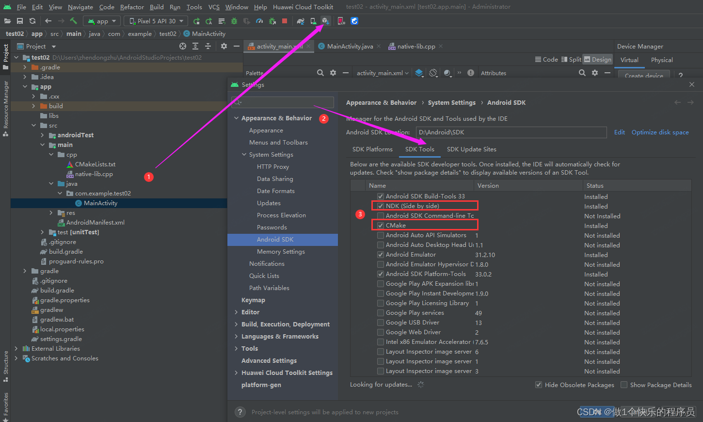Open the AVD Device Manager toolbar icon
The width and height of the screenshot is (703, 422).
313,21
